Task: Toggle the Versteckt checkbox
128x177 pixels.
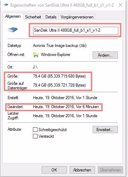Action: pos(35,136)
